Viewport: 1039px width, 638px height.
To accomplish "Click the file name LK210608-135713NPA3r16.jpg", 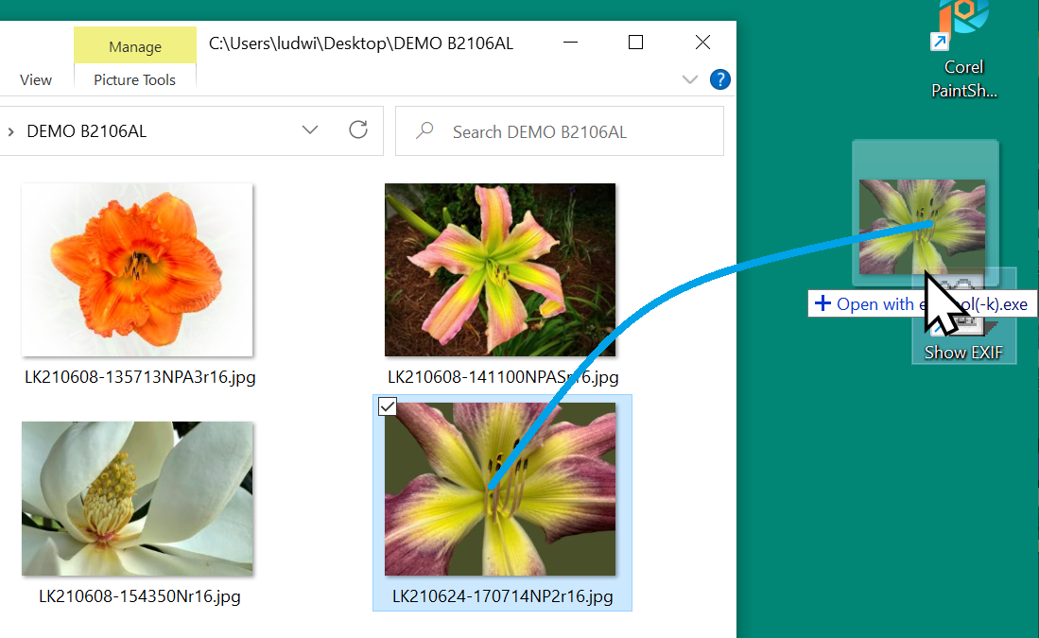I will click(140, 377).
